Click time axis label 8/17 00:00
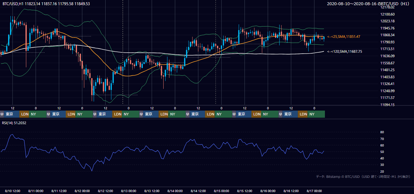The height and width of the screenshot is (194, 414). (x=314, y=191)
